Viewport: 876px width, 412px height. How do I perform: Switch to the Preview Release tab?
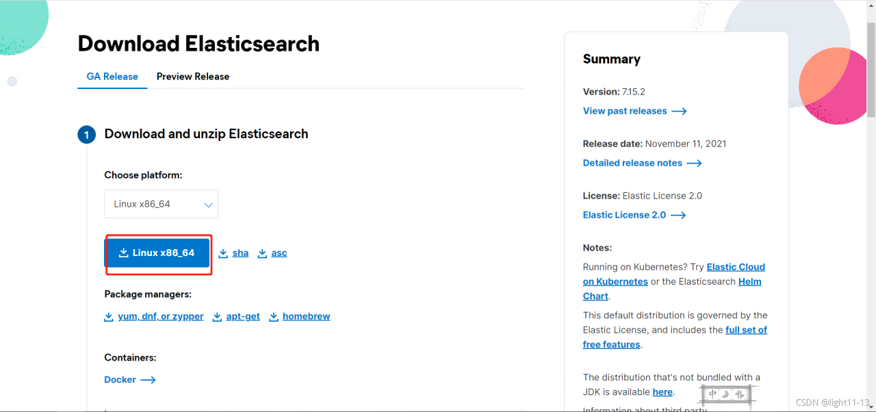click(193, 77)
